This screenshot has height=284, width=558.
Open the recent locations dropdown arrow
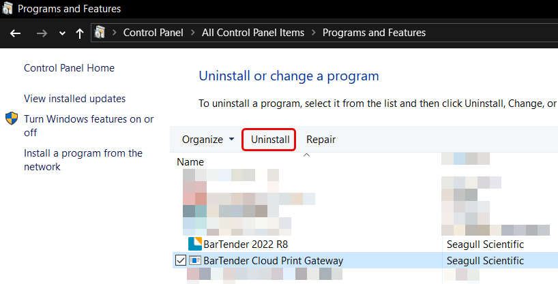[62, 33]
